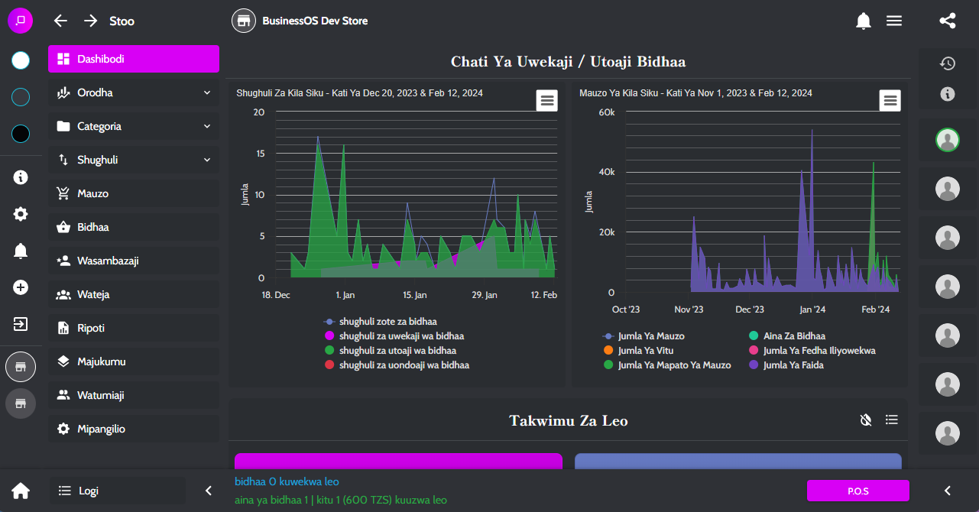The width and height of the screenshot is (979, 512).
Task: Click the green-outlined user avatar at right
Action: tap(948, 140)
